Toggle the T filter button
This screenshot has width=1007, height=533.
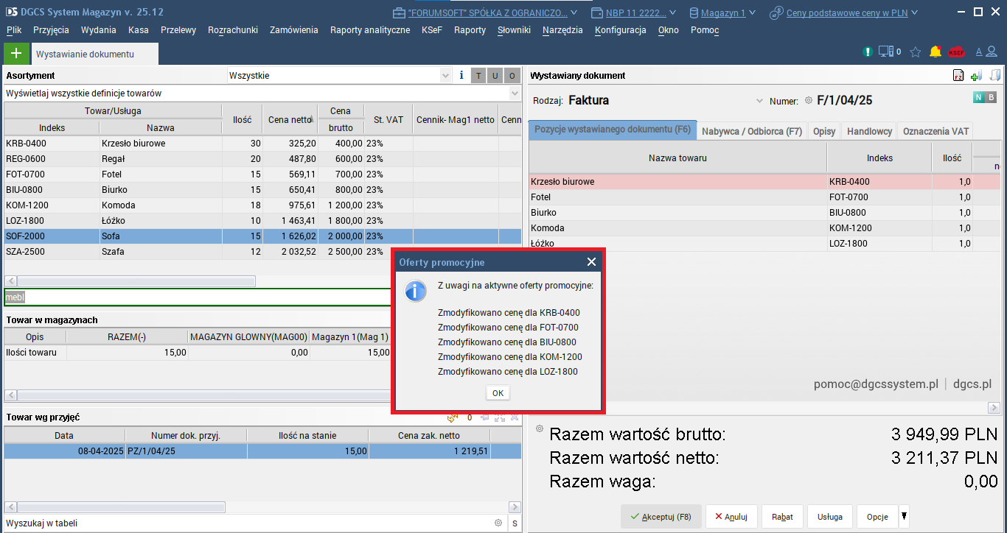(x=478, y=75)
